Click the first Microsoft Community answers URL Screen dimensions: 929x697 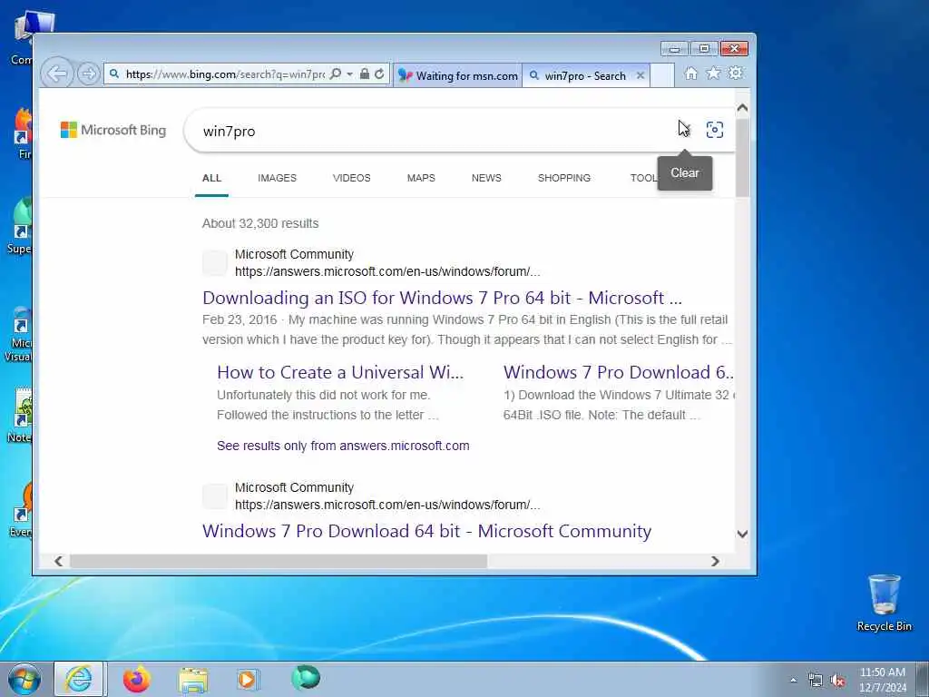pyautogui.click(x=387, y=271)
